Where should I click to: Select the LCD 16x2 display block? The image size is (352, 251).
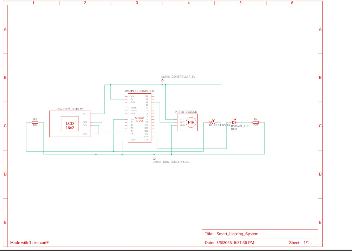click(70, 124)
